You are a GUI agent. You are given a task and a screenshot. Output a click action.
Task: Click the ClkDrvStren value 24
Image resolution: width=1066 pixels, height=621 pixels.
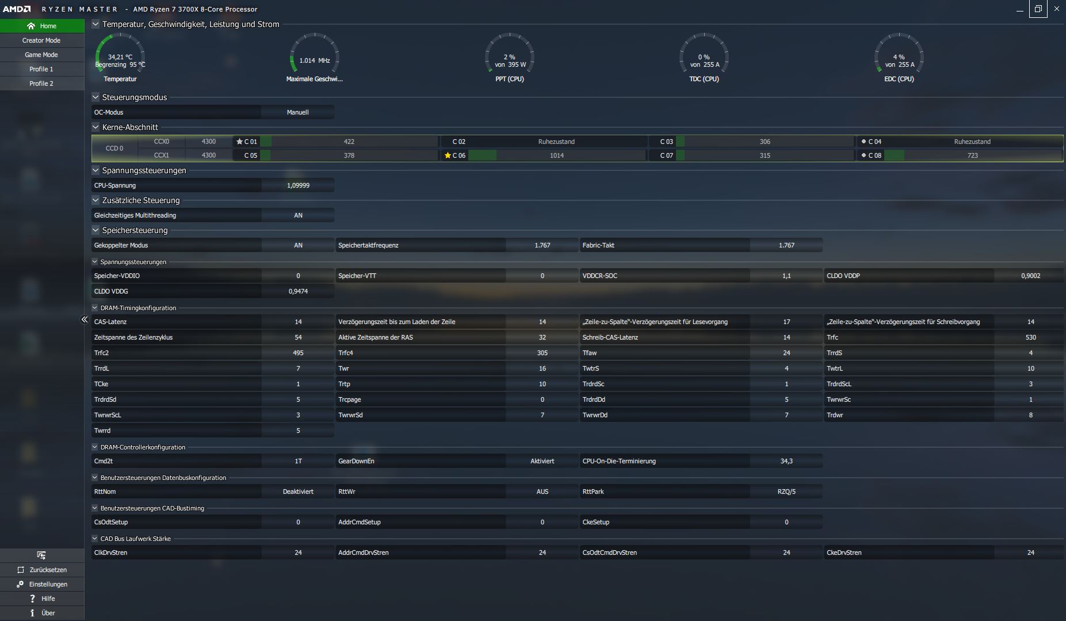click(x=298, y=553)
